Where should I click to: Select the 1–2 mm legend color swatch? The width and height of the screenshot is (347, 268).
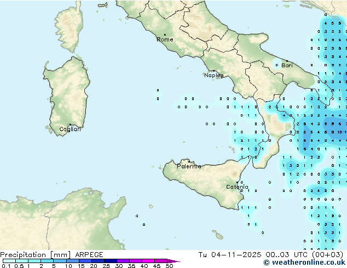[34, 261]
